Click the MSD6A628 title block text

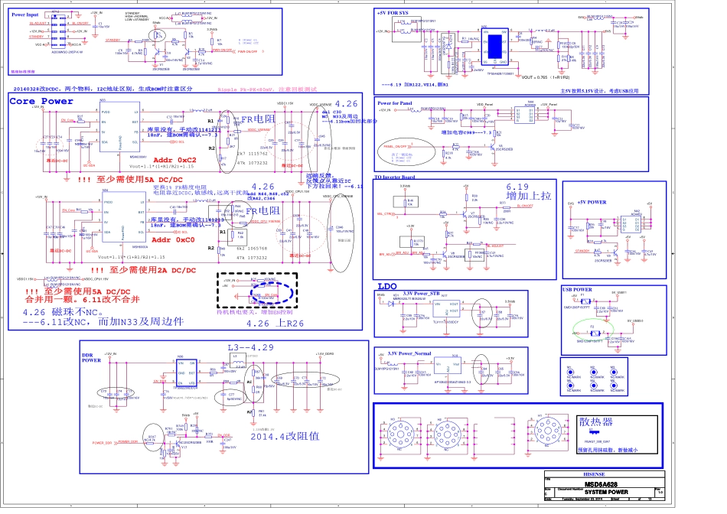click(604, 484)
